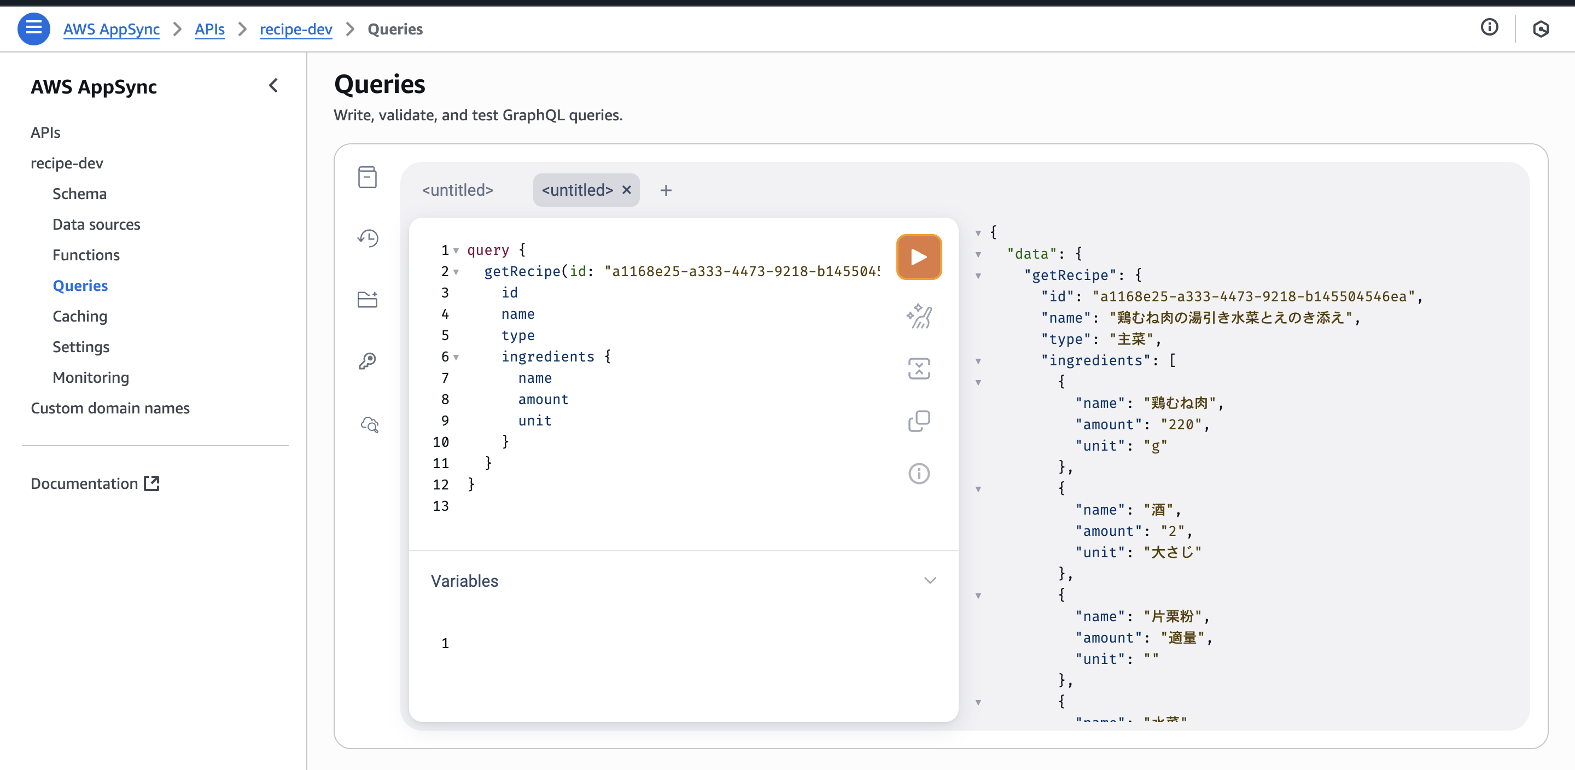The height and width of the screenshot is (770, 1575).
Task: Open the saved queries folder icon
Action: 367,299
